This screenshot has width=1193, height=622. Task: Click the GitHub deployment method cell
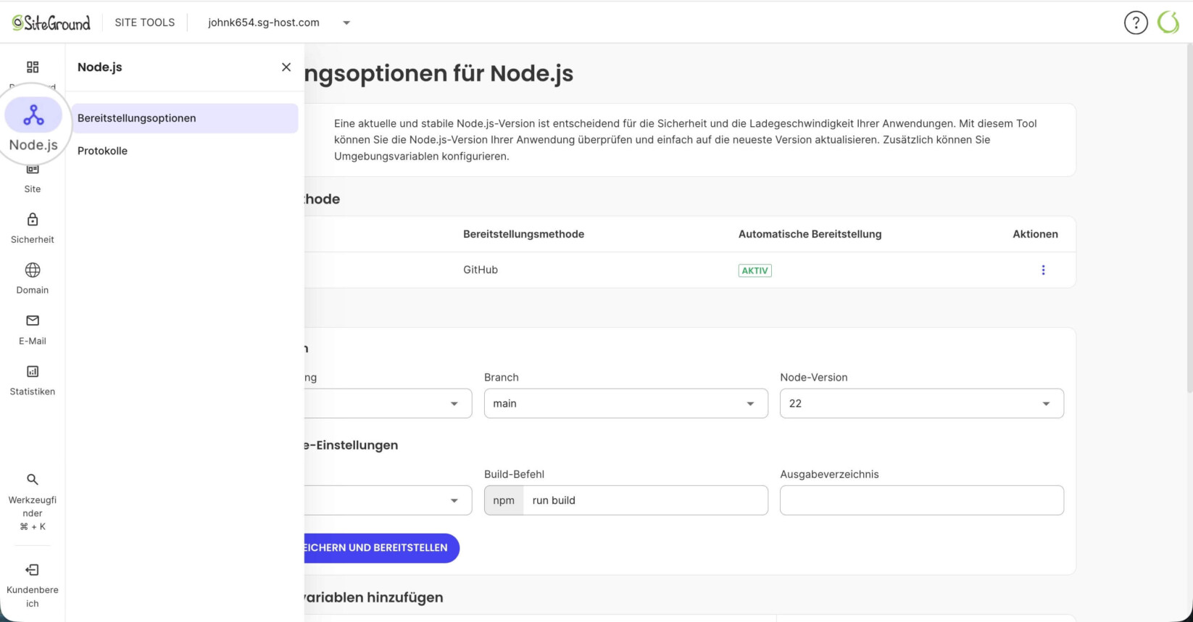481,270
